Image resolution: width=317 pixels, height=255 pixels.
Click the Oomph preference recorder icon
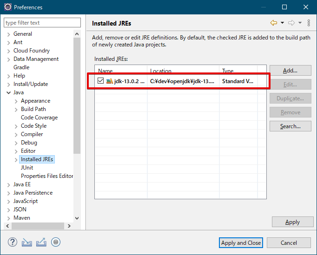[x=56, y=242]
